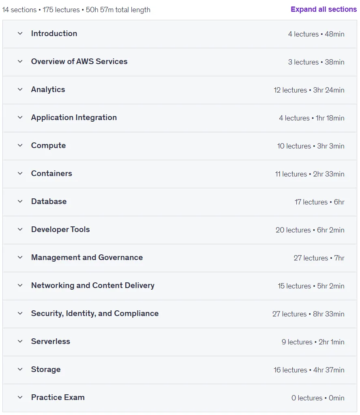Expand Management and Governance chevron
The height and width of the screenshot is (415, 360).
point(20,258)
